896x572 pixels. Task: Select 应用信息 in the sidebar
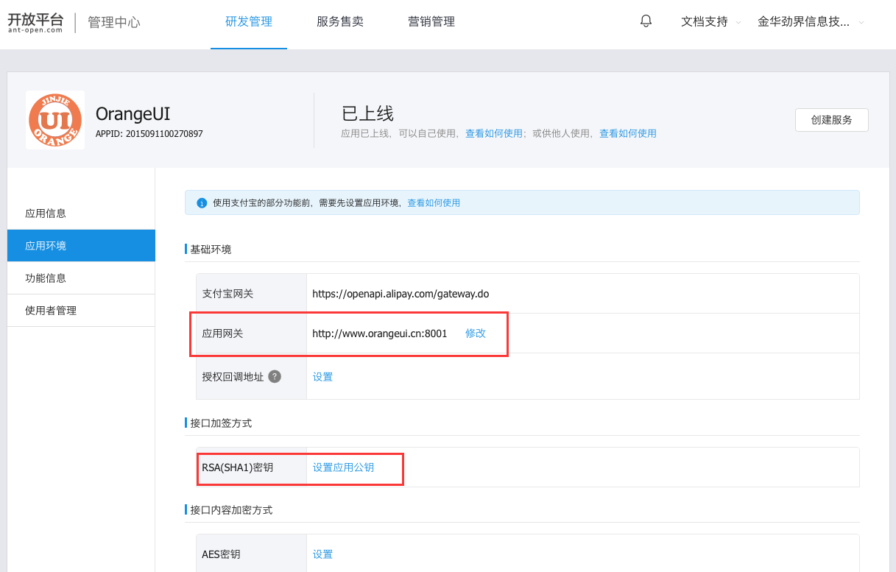pos(46,213)
